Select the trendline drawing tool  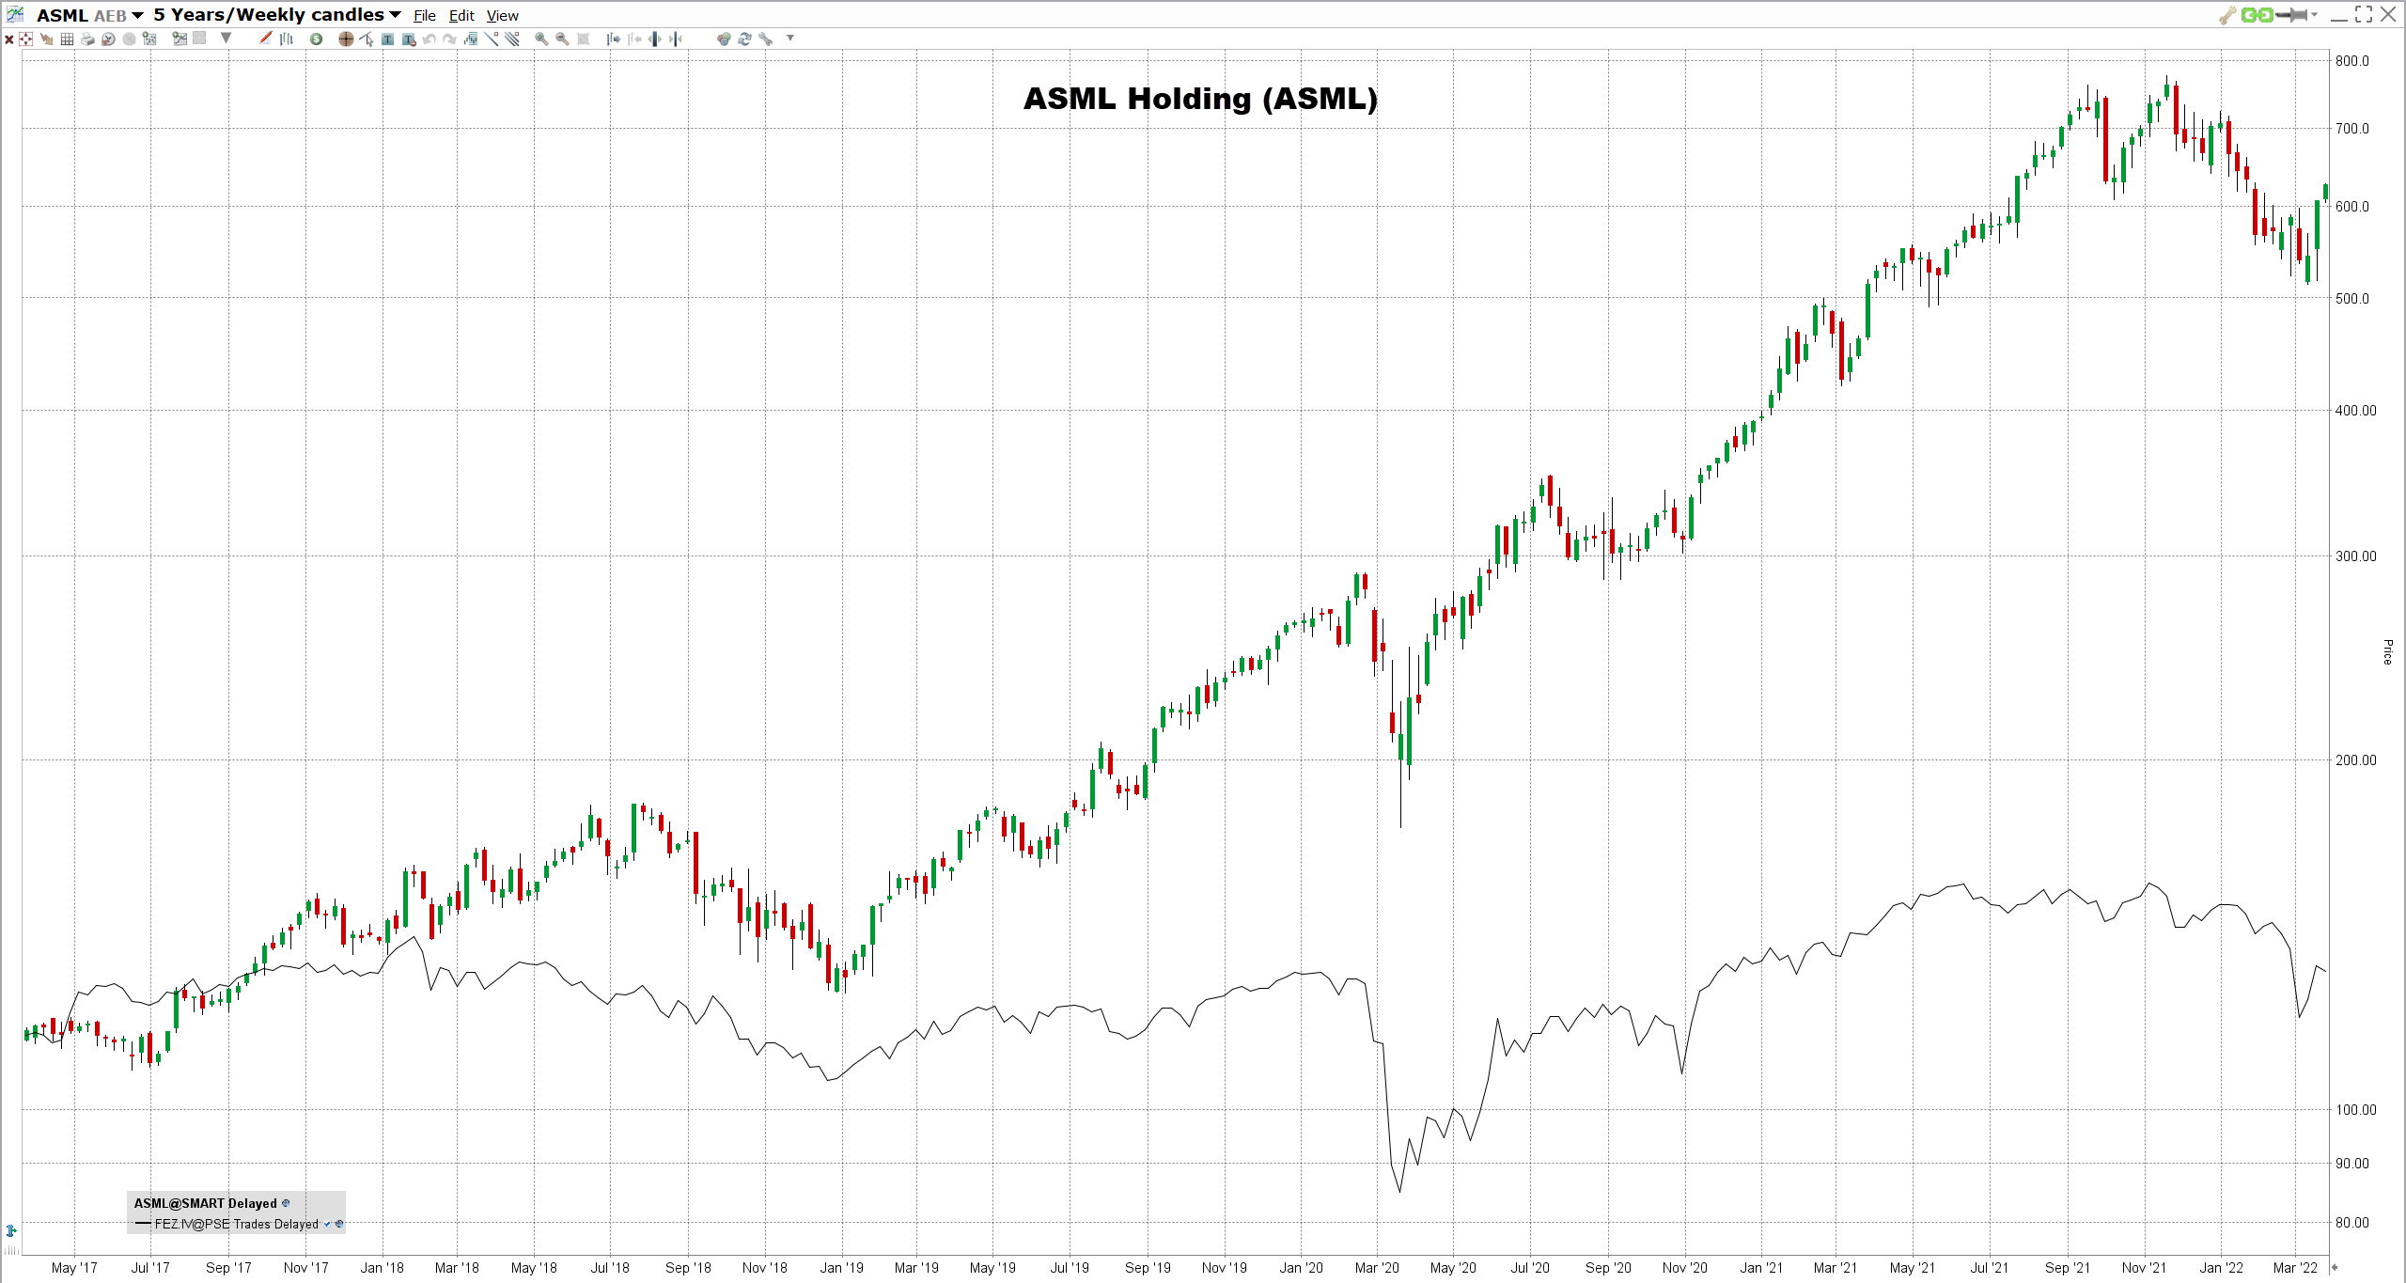pyautogui.click(x=492, y=39)
